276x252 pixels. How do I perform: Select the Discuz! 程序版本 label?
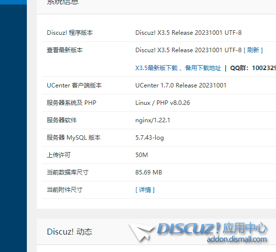tap(70, 33)
